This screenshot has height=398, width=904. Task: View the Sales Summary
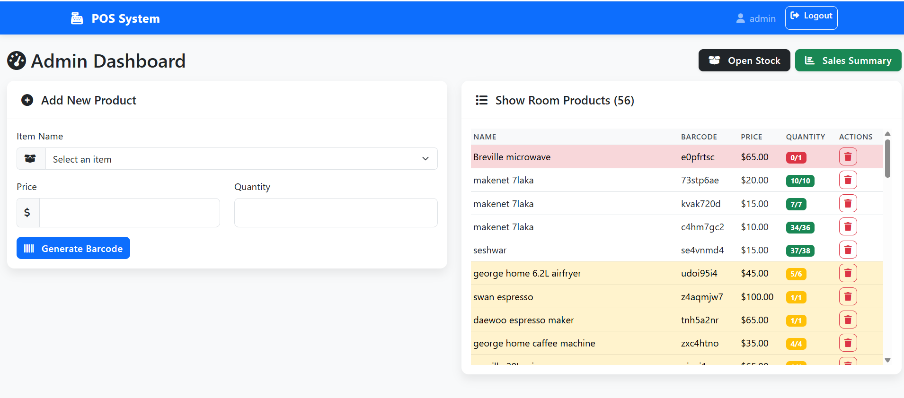848,61
